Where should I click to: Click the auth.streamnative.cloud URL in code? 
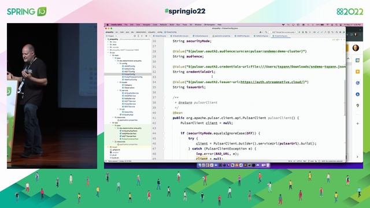click(272, 82)
